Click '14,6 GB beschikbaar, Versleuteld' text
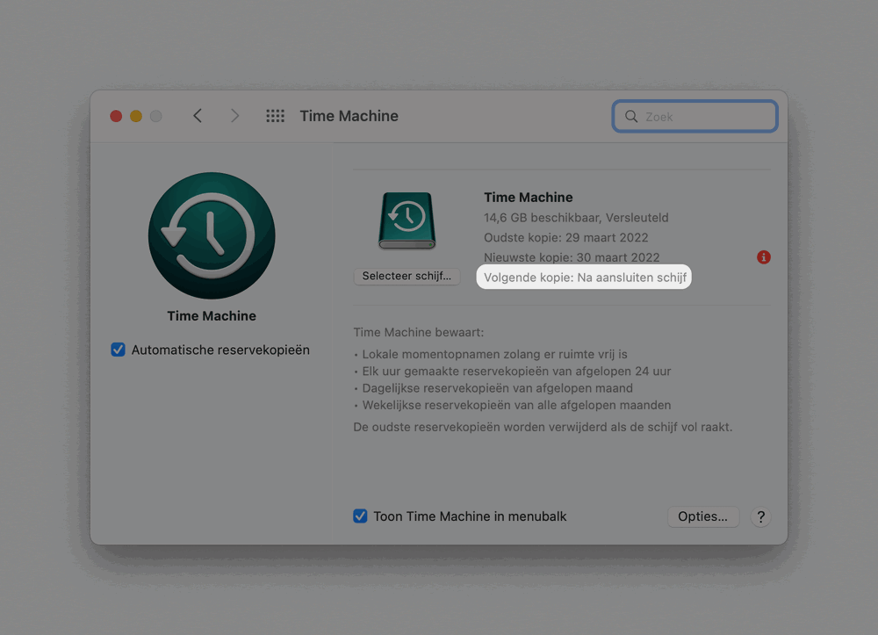This screenshot has width=878, height=635. 576,217
